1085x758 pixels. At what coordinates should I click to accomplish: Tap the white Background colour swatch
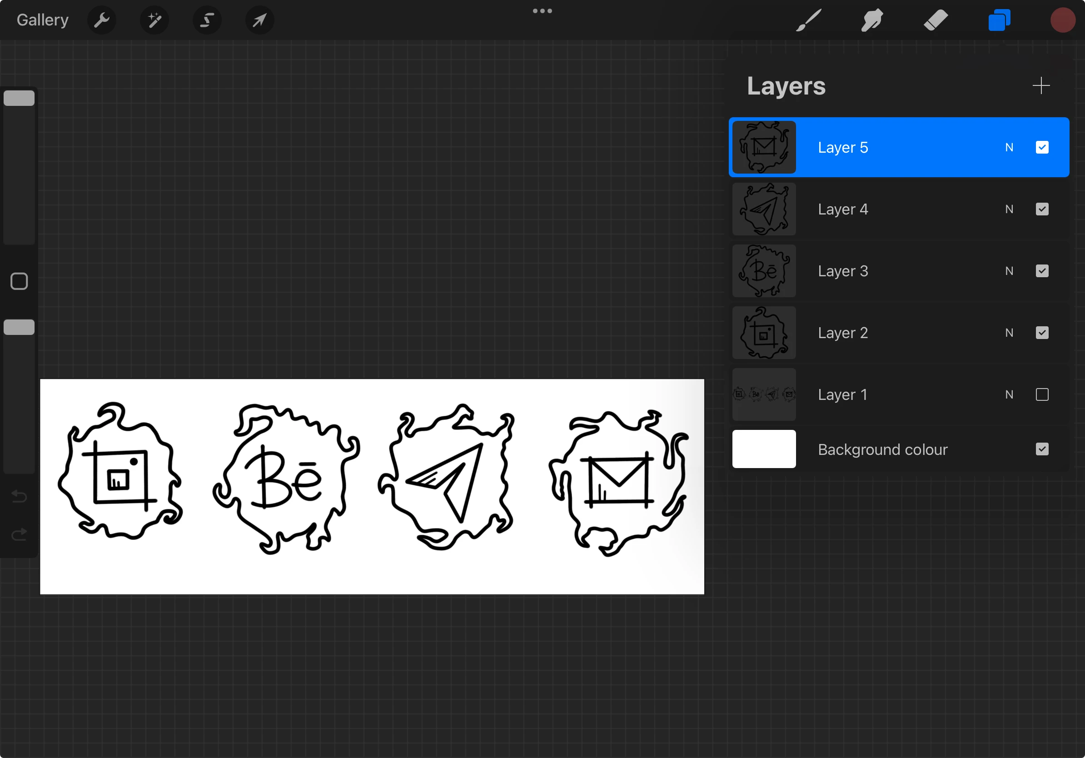point(764,449)
